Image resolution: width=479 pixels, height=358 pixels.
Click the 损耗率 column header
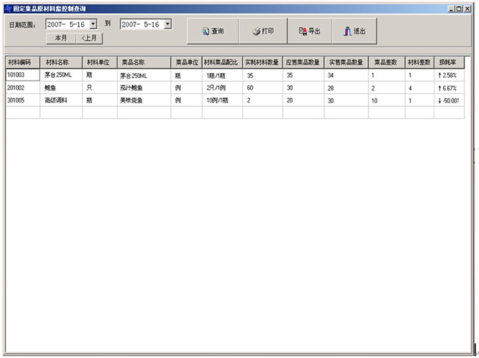449,63
